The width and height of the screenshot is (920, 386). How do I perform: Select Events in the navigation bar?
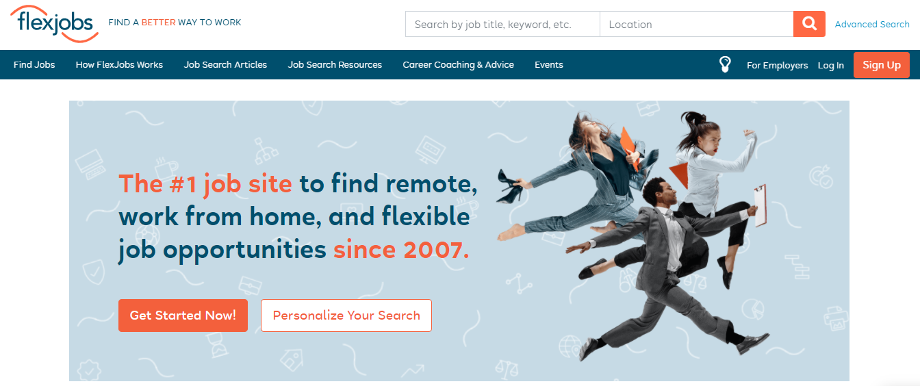tap(549, 65)
